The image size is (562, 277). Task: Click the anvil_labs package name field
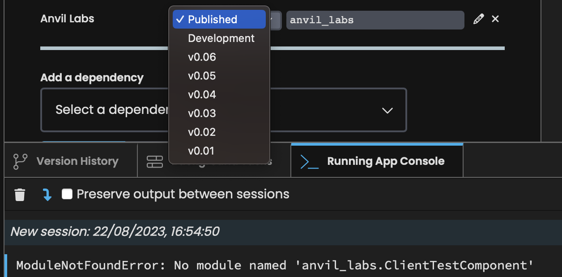(375, 20)
